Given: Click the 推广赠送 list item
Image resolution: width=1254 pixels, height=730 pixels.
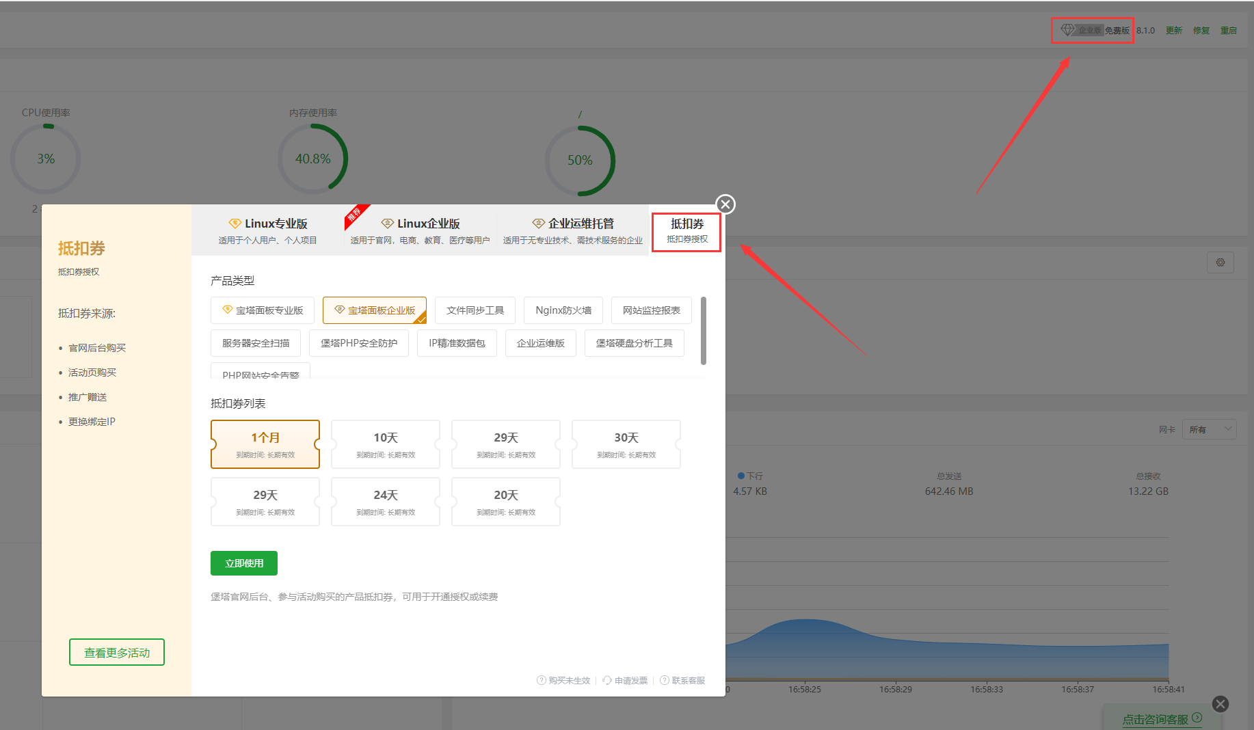Looking at the screenshot, I should [x=88, y=397].
